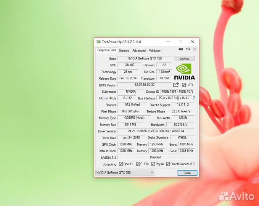Switch to the Graphics Card tab

[x=106, y=50]
